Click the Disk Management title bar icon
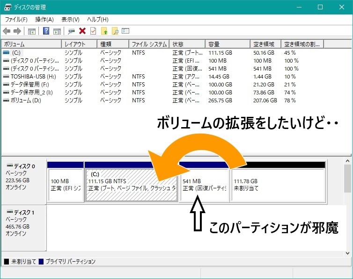Image resolution: width=353 pixels, height=279 pixels. pyautogui.click(x=8, y=7)
